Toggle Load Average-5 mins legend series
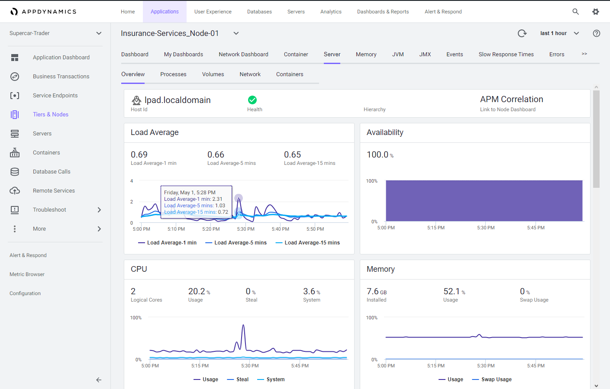 click(236, 243)
